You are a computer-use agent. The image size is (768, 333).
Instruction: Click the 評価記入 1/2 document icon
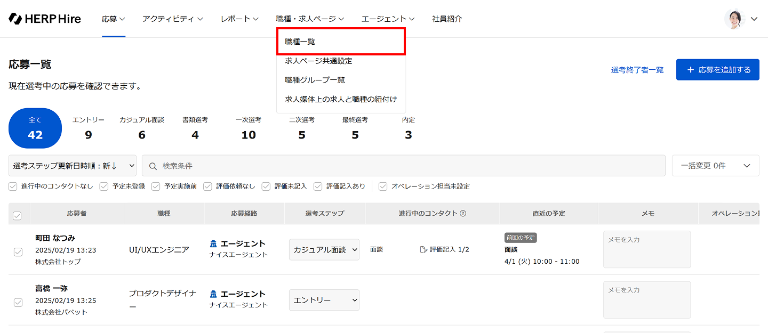[423, 249]
